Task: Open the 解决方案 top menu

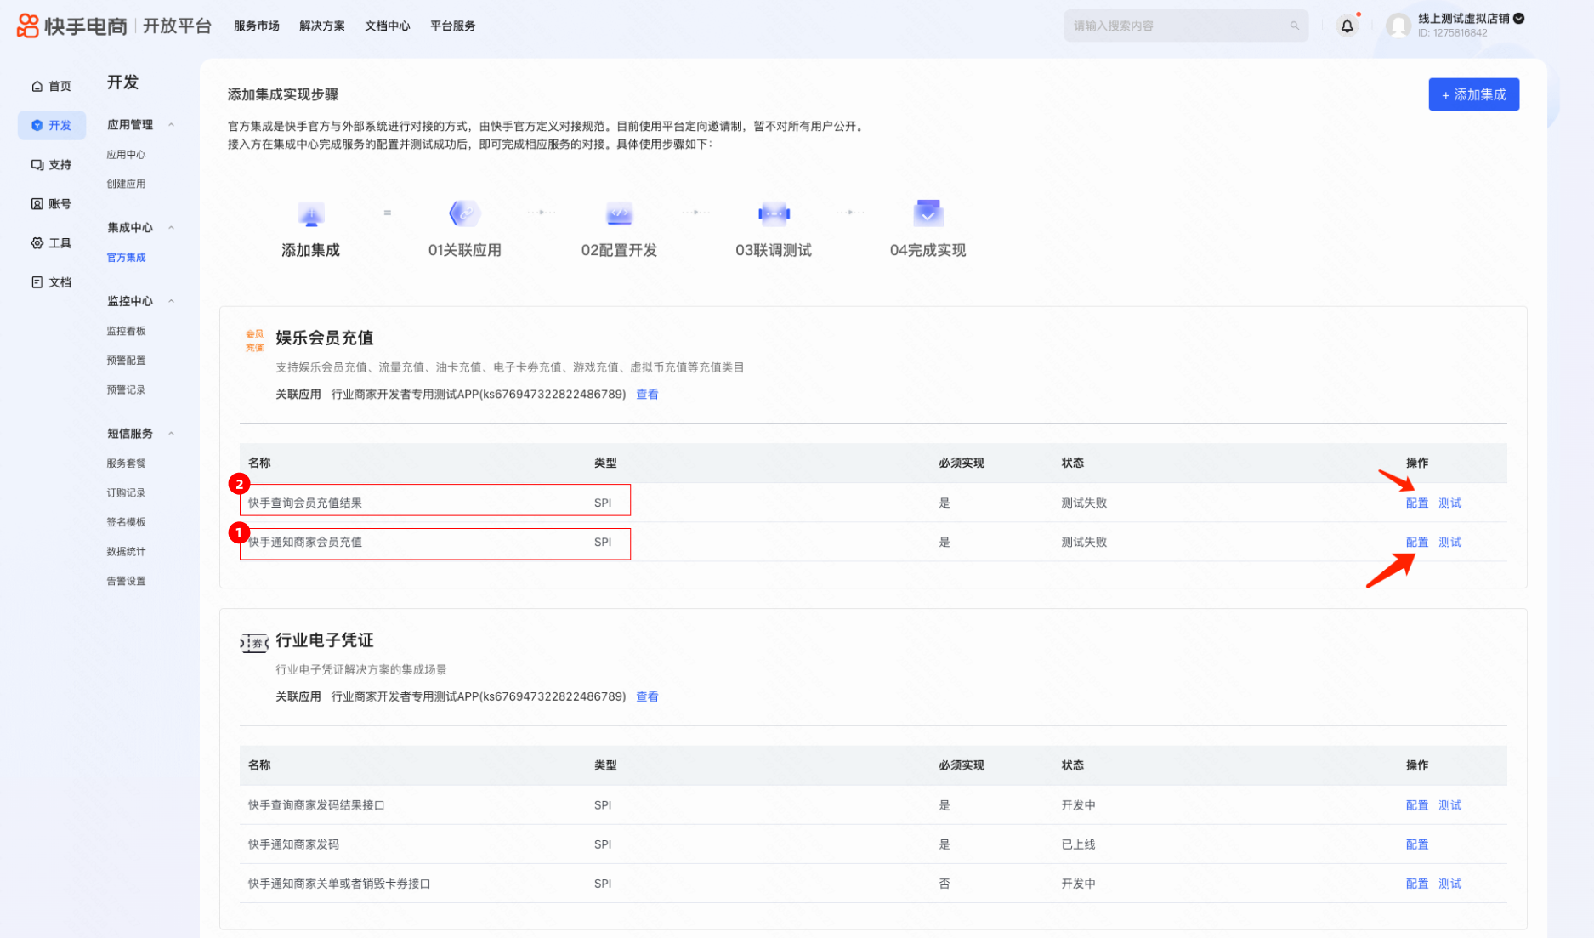Action: coord(322,26)
